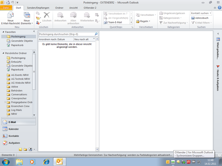Viewport: 222px width, 166px height.
Task: Open Internet Explorer from taskbar
Action: coord(46,162)
